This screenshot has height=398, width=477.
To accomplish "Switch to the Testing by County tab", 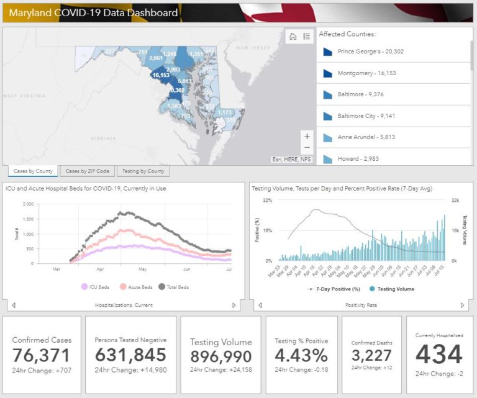I will click(143, 171).
